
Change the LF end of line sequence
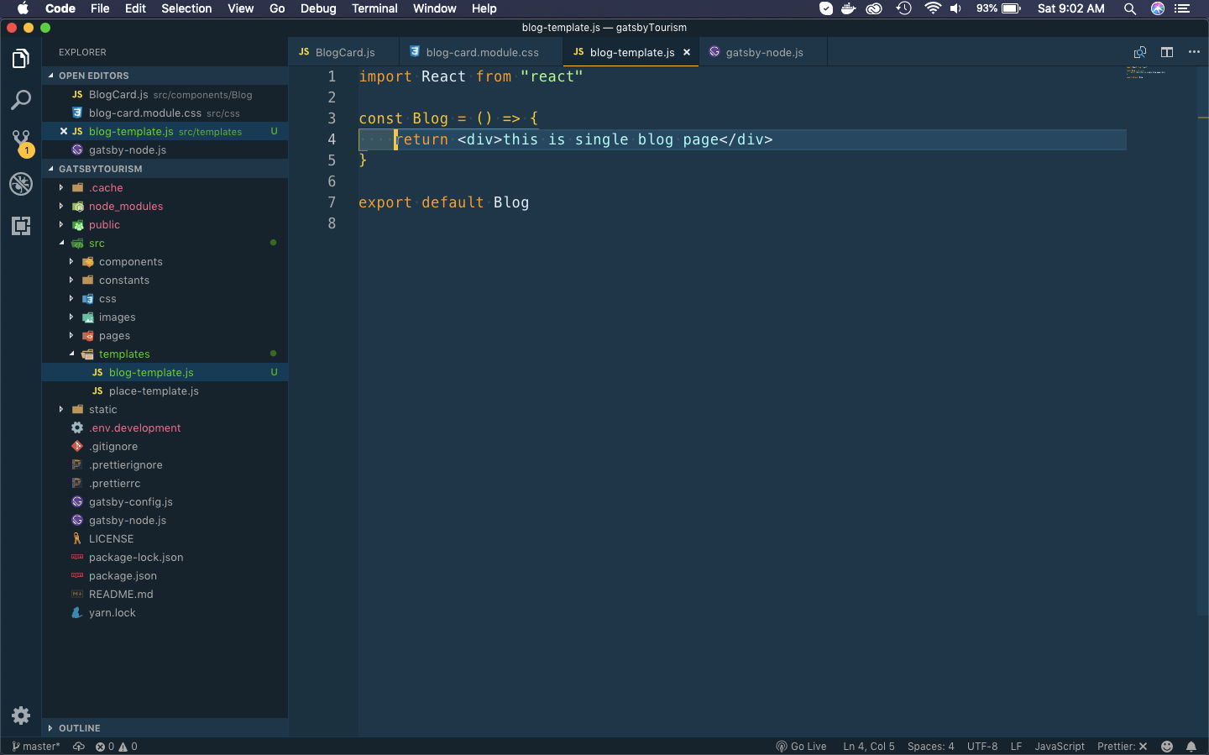1016,746
